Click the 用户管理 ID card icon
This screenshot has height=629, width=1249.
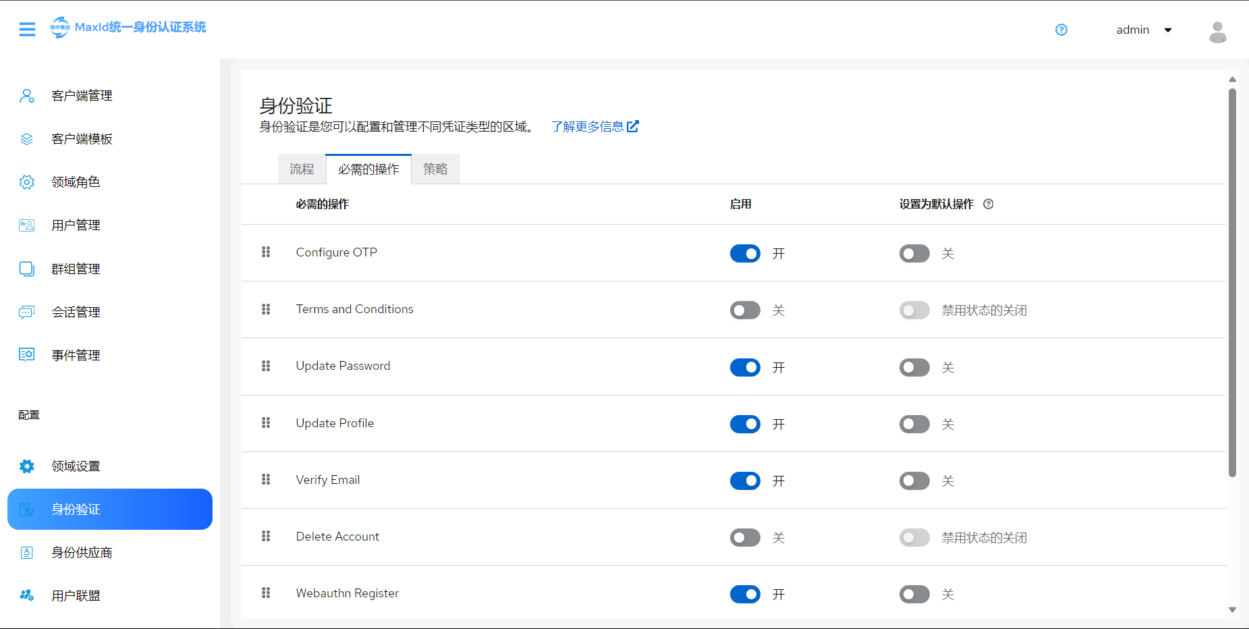pos(27,225)
